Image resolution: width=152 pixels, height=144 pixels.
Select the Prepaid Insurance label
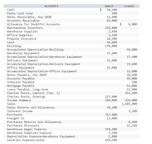click(21, 39)
